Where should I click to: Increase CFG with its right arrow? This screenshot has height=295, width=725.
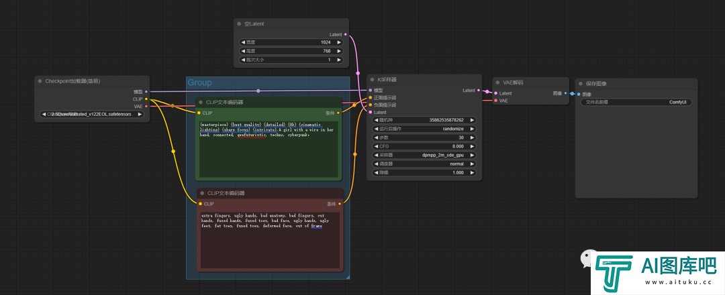point(472,146)
